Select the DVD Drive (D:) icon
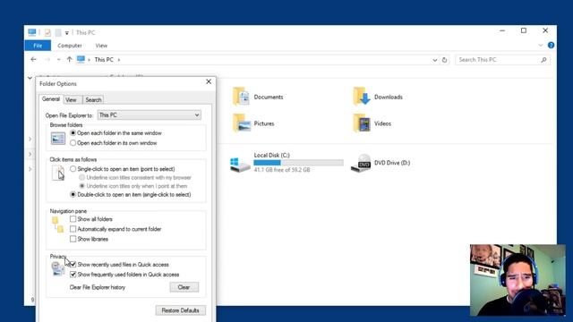Screen dimensions: 573x322 pos(361,163)
